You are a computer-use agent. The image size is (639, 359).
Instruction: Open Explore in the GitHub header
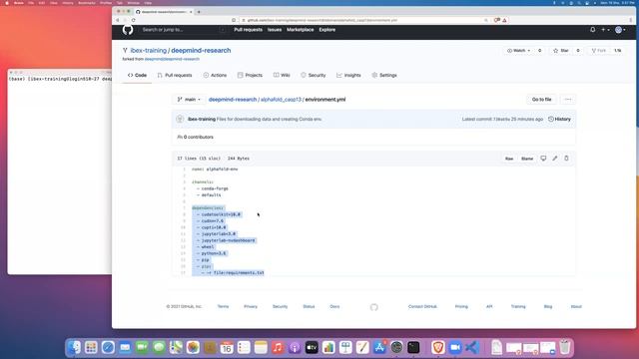click(x=327, y=30)
